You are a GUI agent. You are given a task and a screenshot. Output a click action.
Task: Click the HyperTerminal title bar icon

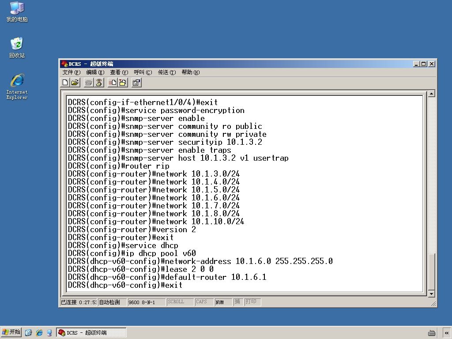(x=64, y=64)
